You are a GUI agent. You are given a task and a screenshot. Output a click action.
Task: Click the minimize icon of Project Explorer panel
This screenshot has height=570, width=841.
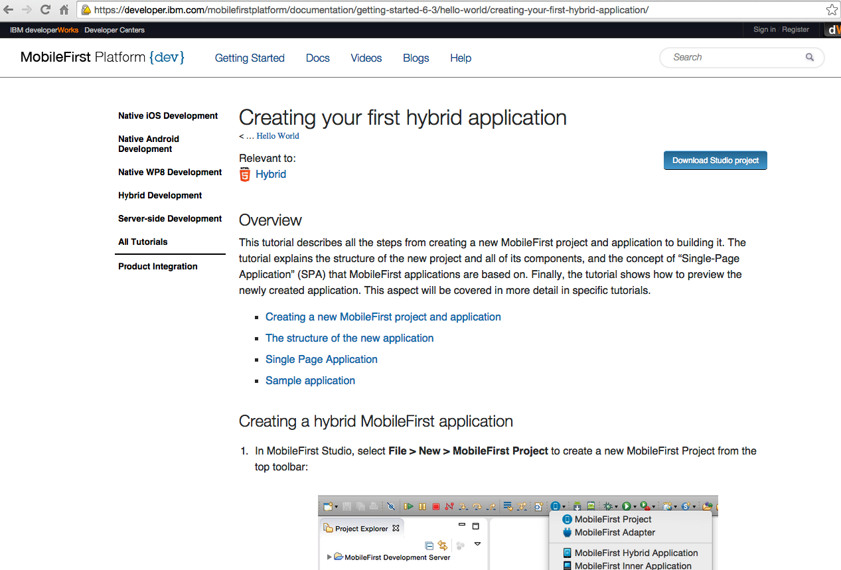[x=462, y=526]
